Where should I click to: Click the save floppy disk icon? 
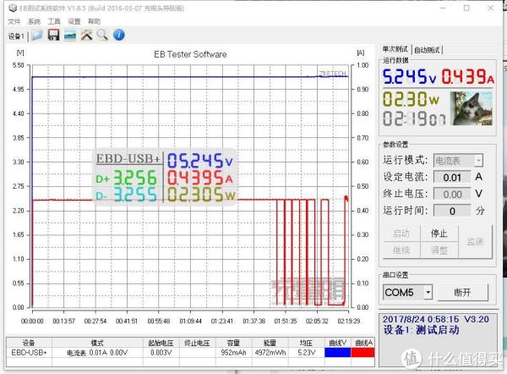53,36
